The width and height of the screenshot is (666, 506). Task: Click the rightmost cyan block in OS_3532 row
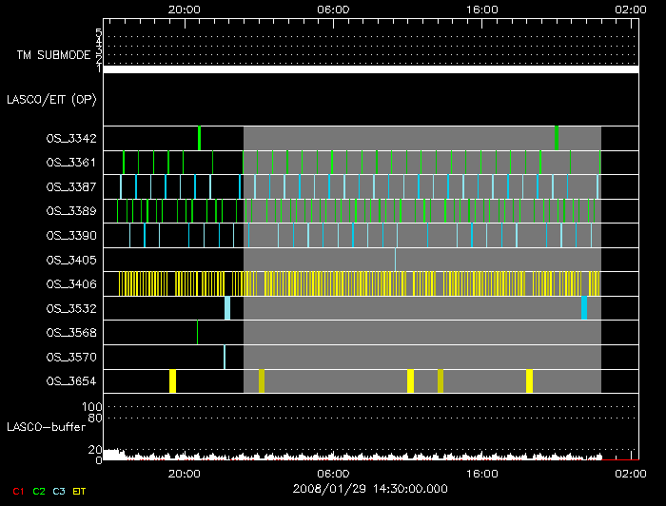[x=584, y=308]
